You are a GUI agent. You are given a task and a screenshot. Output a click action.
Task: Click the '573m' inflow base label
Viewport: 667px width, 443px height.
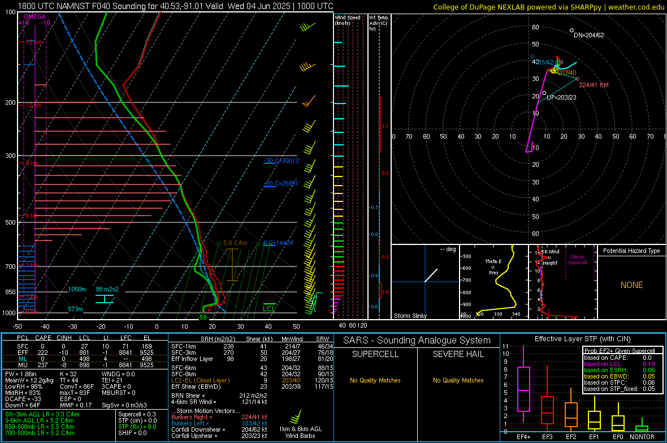[x=75, y=309]
